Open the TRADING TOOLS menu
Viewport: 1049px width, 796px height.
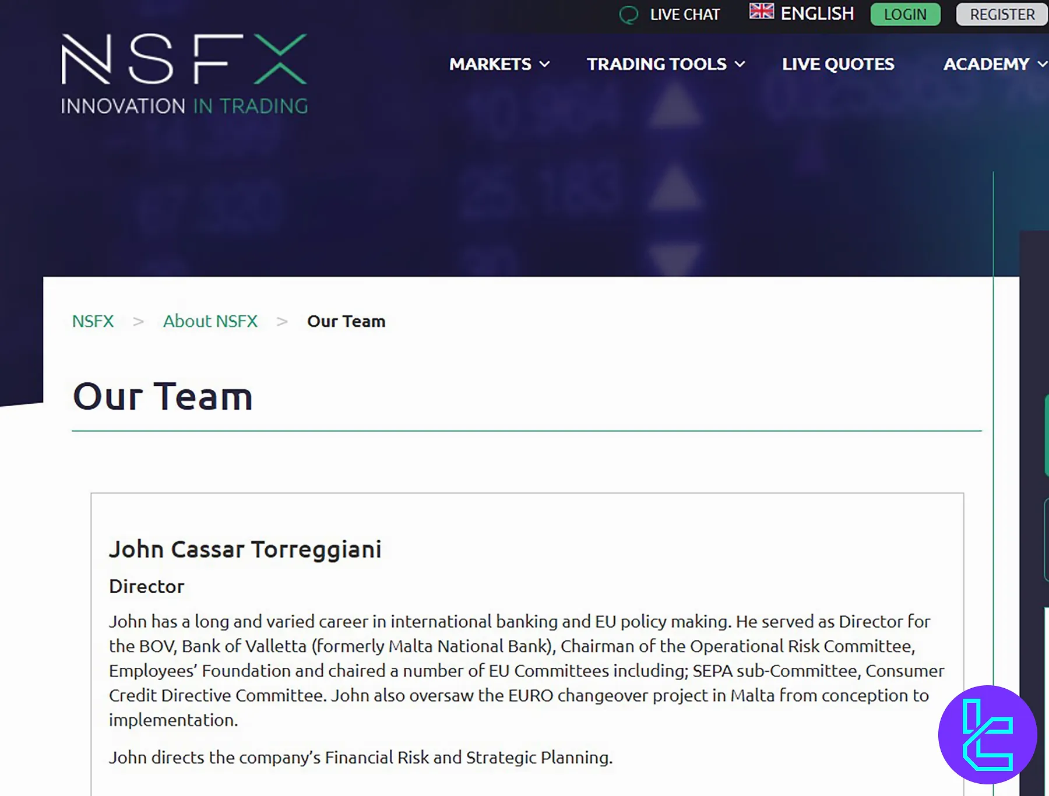tap(656, 64)
